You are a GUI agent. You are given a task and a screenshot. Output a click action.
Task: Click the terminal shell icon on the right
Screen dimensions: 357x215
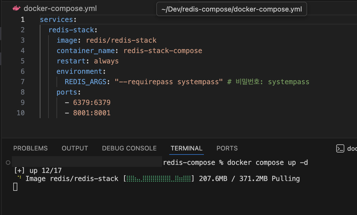[340, 148]
